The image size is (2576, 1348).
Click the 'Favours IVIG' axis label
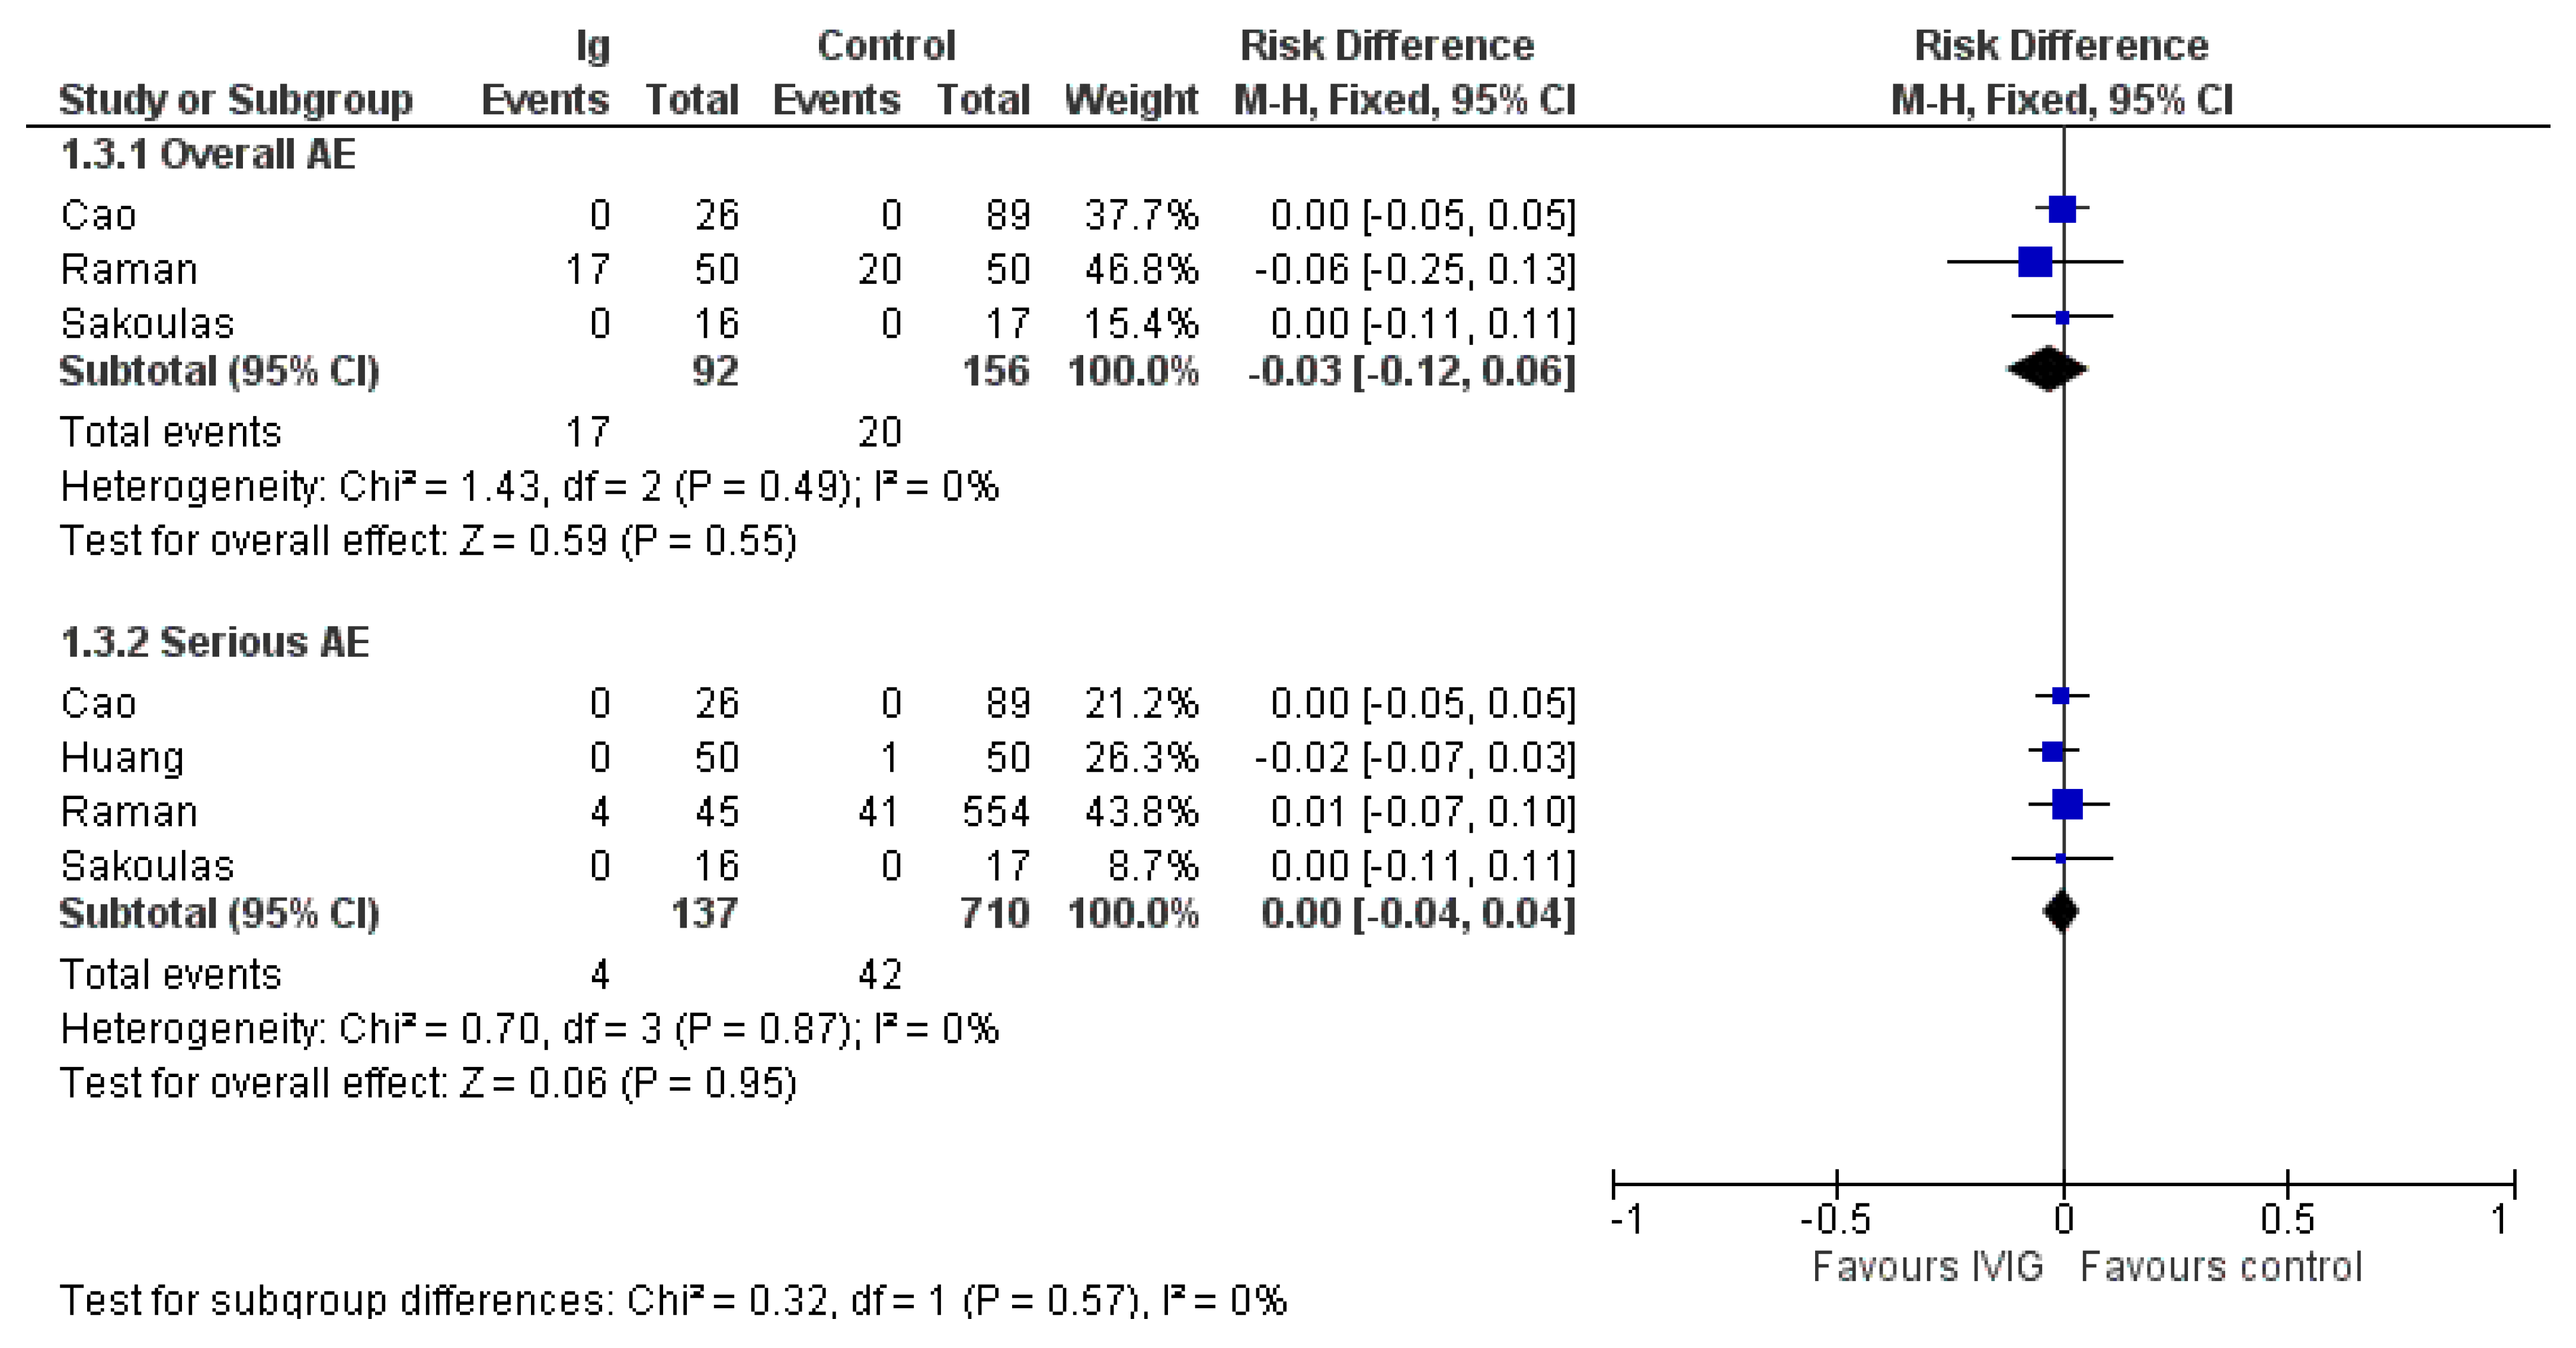pyautogui.click(x=1927, y=1267)
